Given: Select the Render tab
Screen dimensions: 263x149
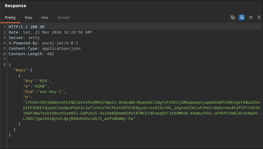Looking at the screenshot, I should coord(64,17).
